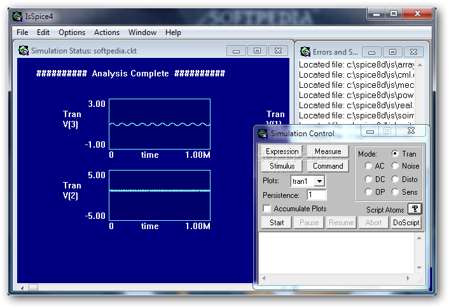
Task: Click the DoScript button
Action: point(406,223)
